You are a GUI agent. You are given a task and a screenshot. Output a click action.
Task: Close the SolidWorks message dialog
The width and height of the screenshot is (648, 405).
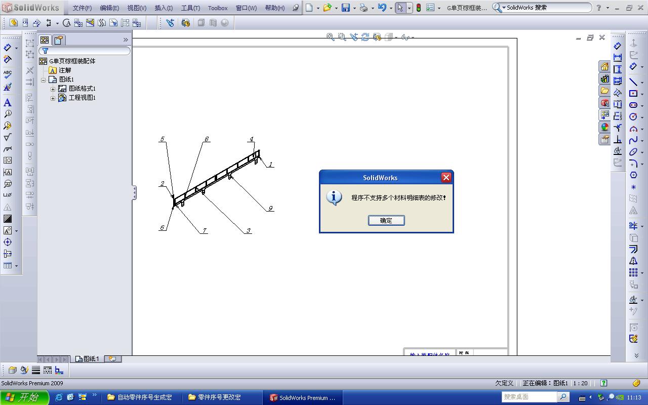click(x=446, y=177)
